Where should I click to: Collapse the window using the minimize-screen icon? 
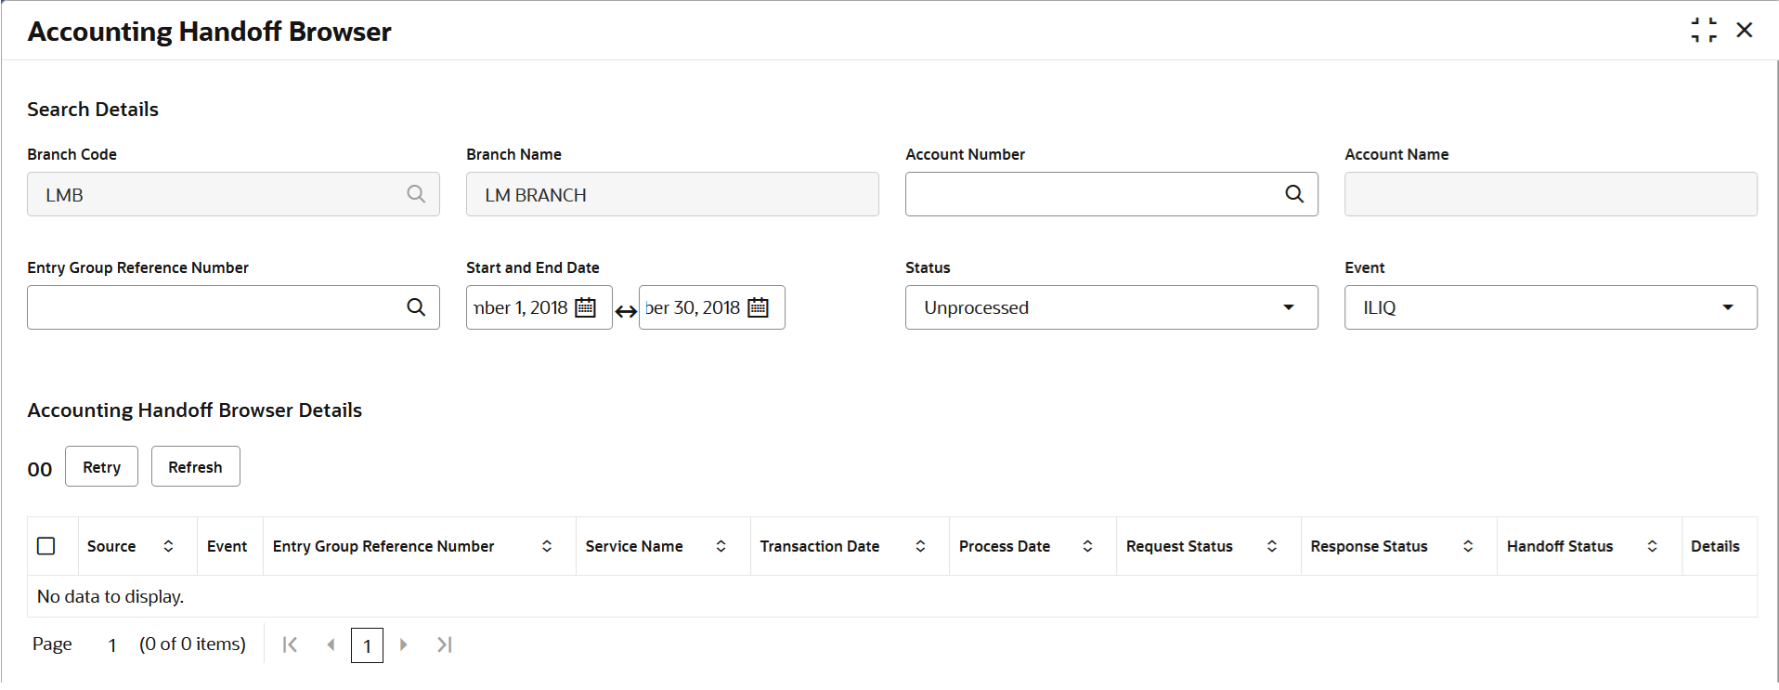tap(1703, 30)
